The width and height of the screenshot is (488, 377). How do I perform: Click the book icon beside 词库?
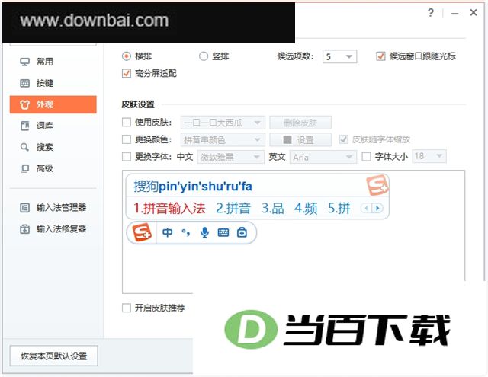[24, 126]
